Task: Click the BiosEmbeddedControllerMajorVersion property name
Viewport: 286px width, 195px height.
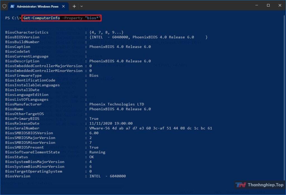Action: (x=44, y=66)
